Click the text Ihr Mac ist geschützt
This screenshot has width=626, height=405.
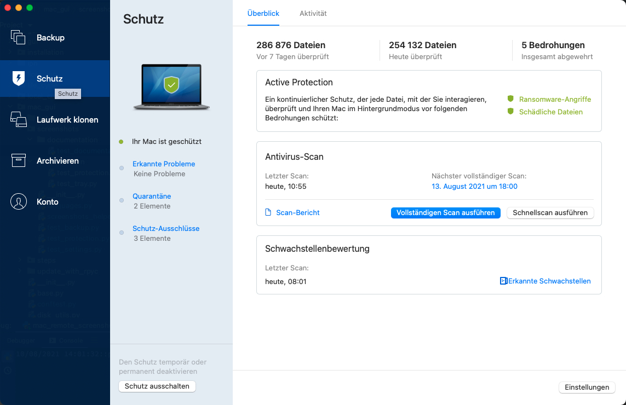166,141
